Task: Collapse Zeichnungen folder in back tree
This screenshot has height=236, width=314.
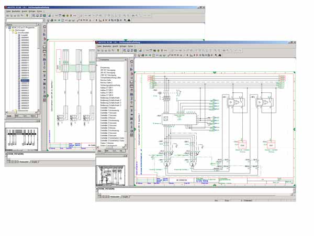Action: coord(10,30)
